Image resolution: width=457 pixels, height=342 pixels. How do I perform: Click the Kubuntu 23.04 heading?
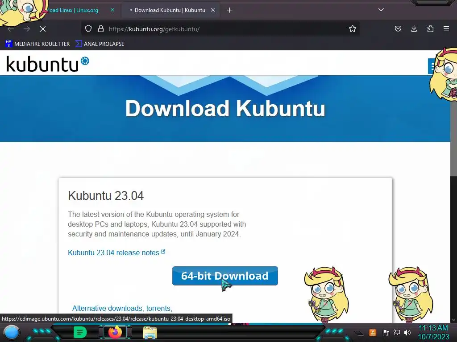[106, 196]
